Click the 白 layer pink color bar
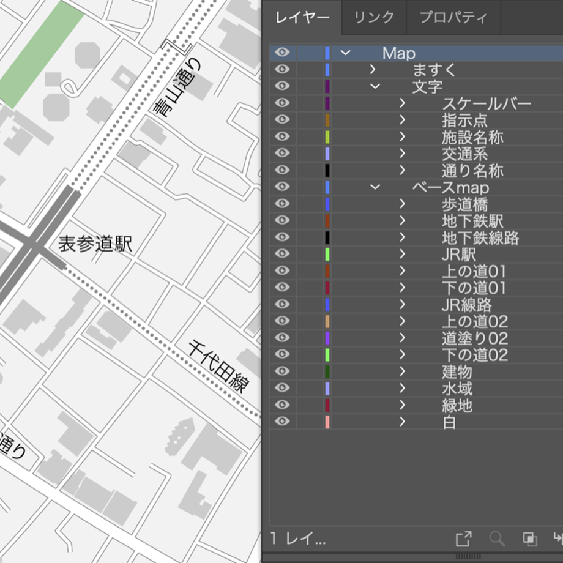 pyautogui.click(x=327, y=422)
